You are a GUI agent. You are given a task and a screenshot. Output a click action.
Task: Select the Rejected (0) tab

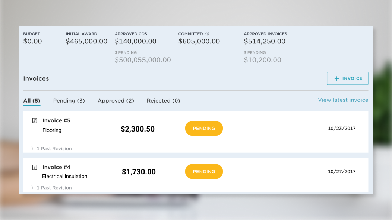(x=163, y=101)
